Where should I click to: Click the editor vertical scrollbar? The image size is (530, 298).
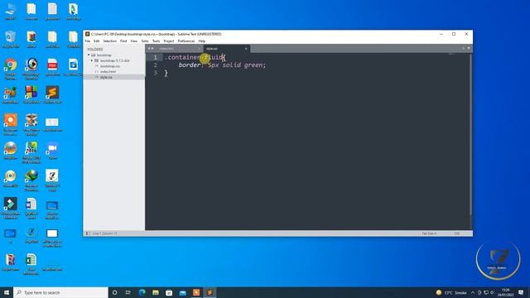point(470,135)
